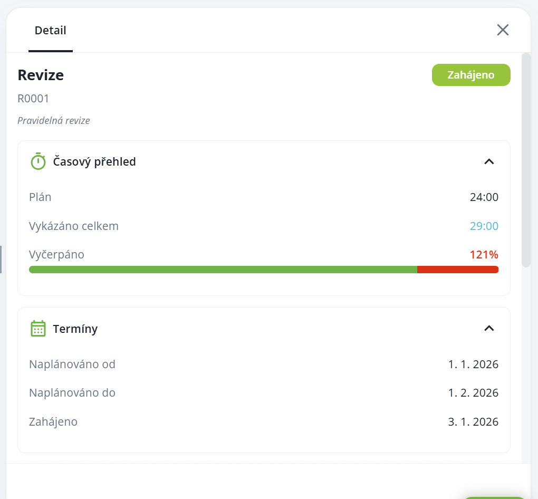The image size is (538, 499).
Task: Collapse the Časový přehled section chevron
Action: (x=489, y=161)
